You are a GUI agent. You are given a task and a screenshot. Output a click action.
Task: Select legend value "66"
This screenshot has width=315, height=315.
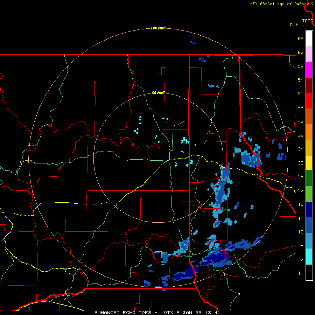301,38
